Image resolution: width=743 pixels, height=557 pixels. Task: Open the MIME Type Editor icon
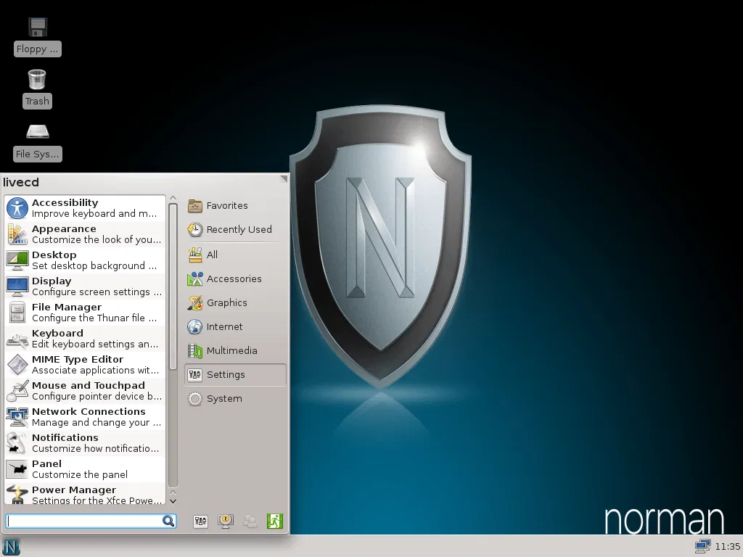17,365
